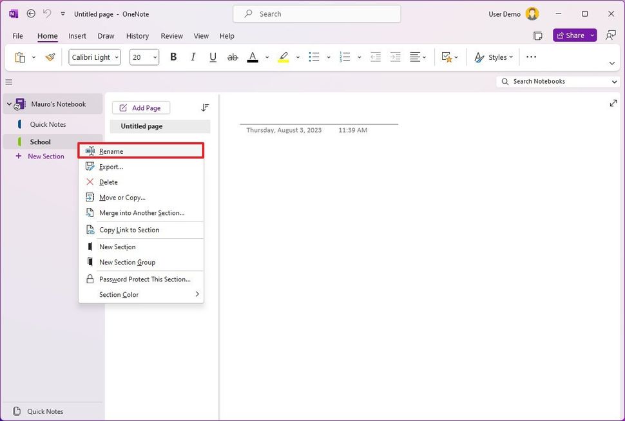Switch to the Insert ribbon tab

click(77, 36)
